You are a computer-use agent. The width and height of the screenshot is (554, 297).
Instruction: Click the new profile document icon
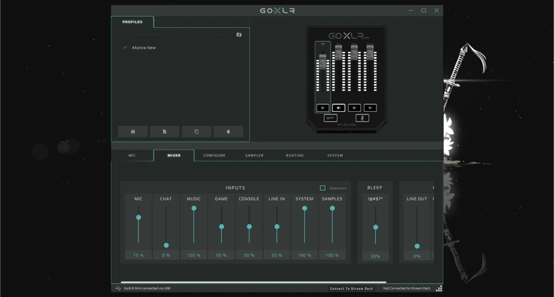165,132
